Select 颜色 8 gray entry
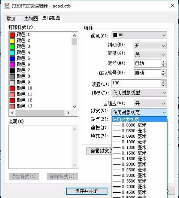Viewport: 179px width, 198px height. point(40,76)
